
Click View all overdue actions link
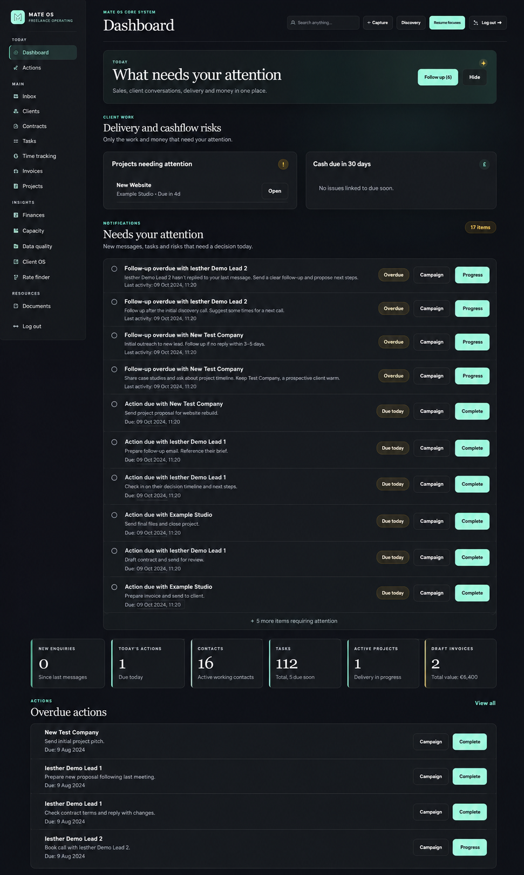click(x=485, y=703)
